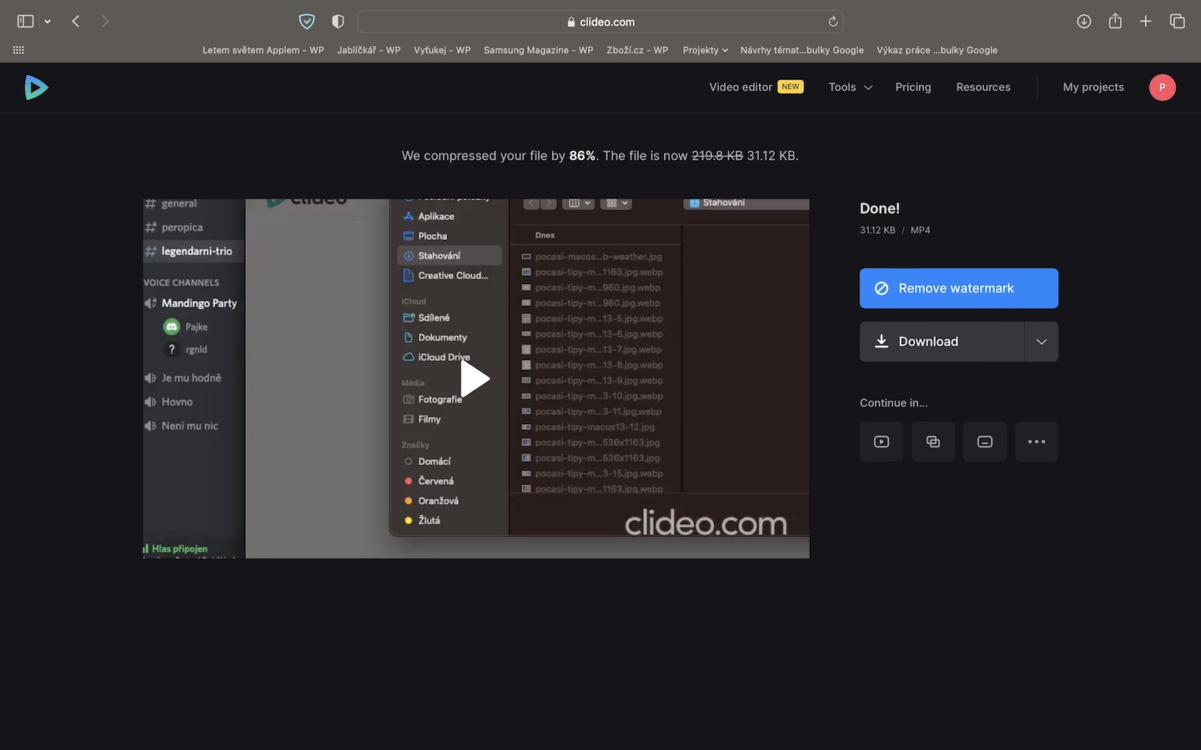Show the tab overview
1201x750 pixels.
tap(1178, 22)
